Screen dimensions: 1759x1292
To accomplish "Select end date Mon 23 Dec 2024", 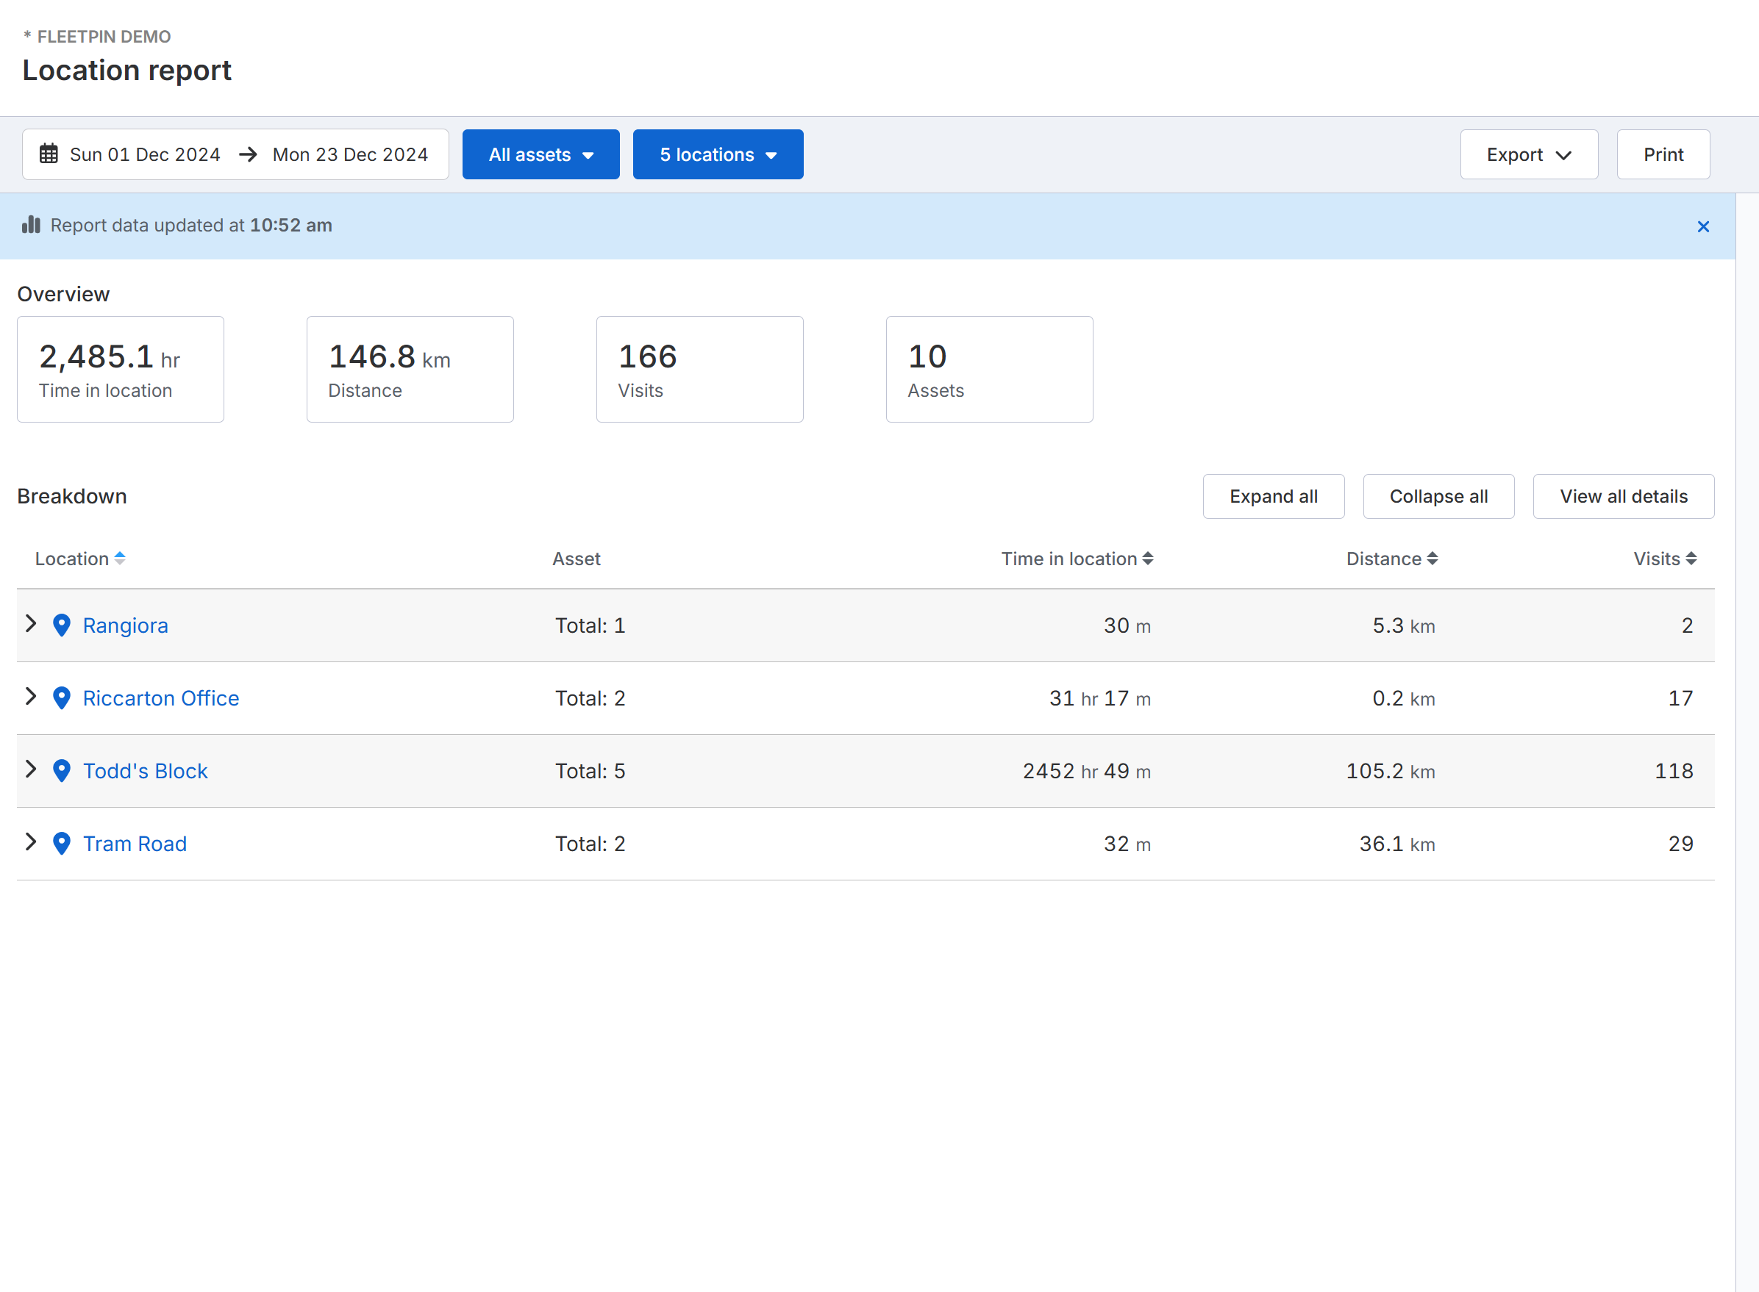I will pos(351,155).
